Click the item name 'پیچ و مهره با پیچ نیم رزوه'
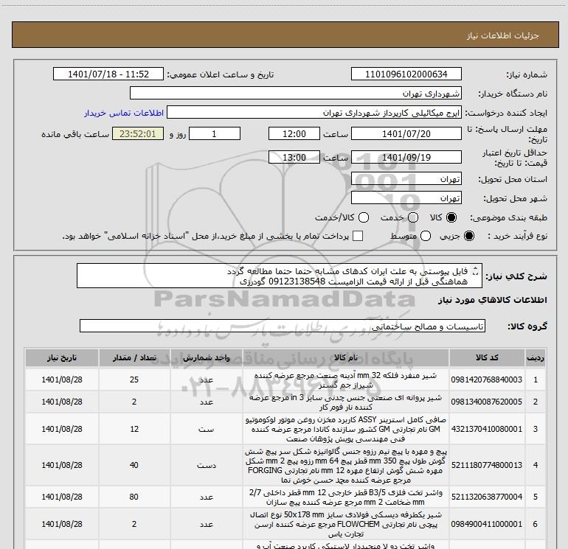The image size is (568, 549). 345,466
